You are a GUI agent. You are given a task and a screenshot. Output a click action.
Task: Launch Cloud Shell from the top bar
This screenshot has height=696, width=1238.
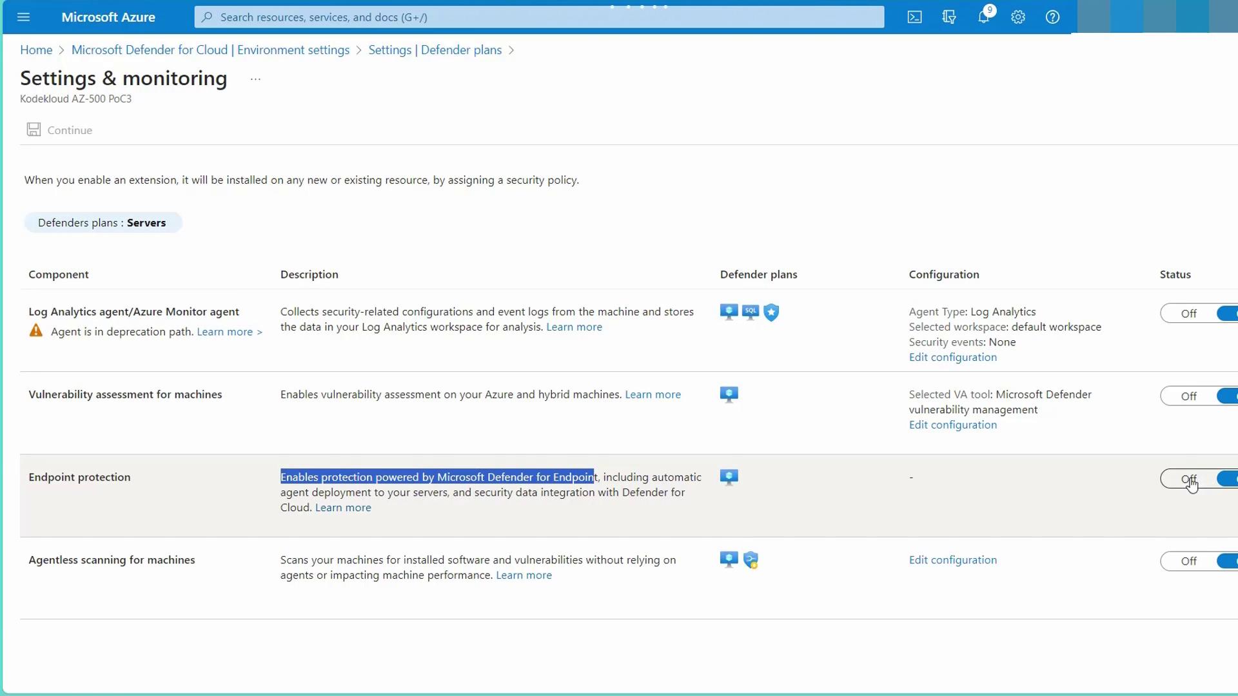coord(914,17)
